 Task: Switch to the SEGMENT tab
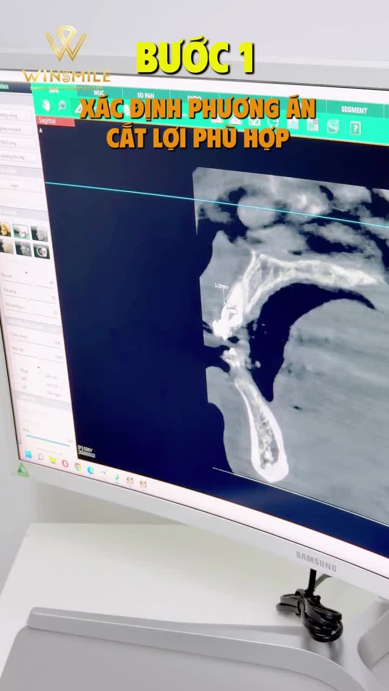(x=354, y=110)
